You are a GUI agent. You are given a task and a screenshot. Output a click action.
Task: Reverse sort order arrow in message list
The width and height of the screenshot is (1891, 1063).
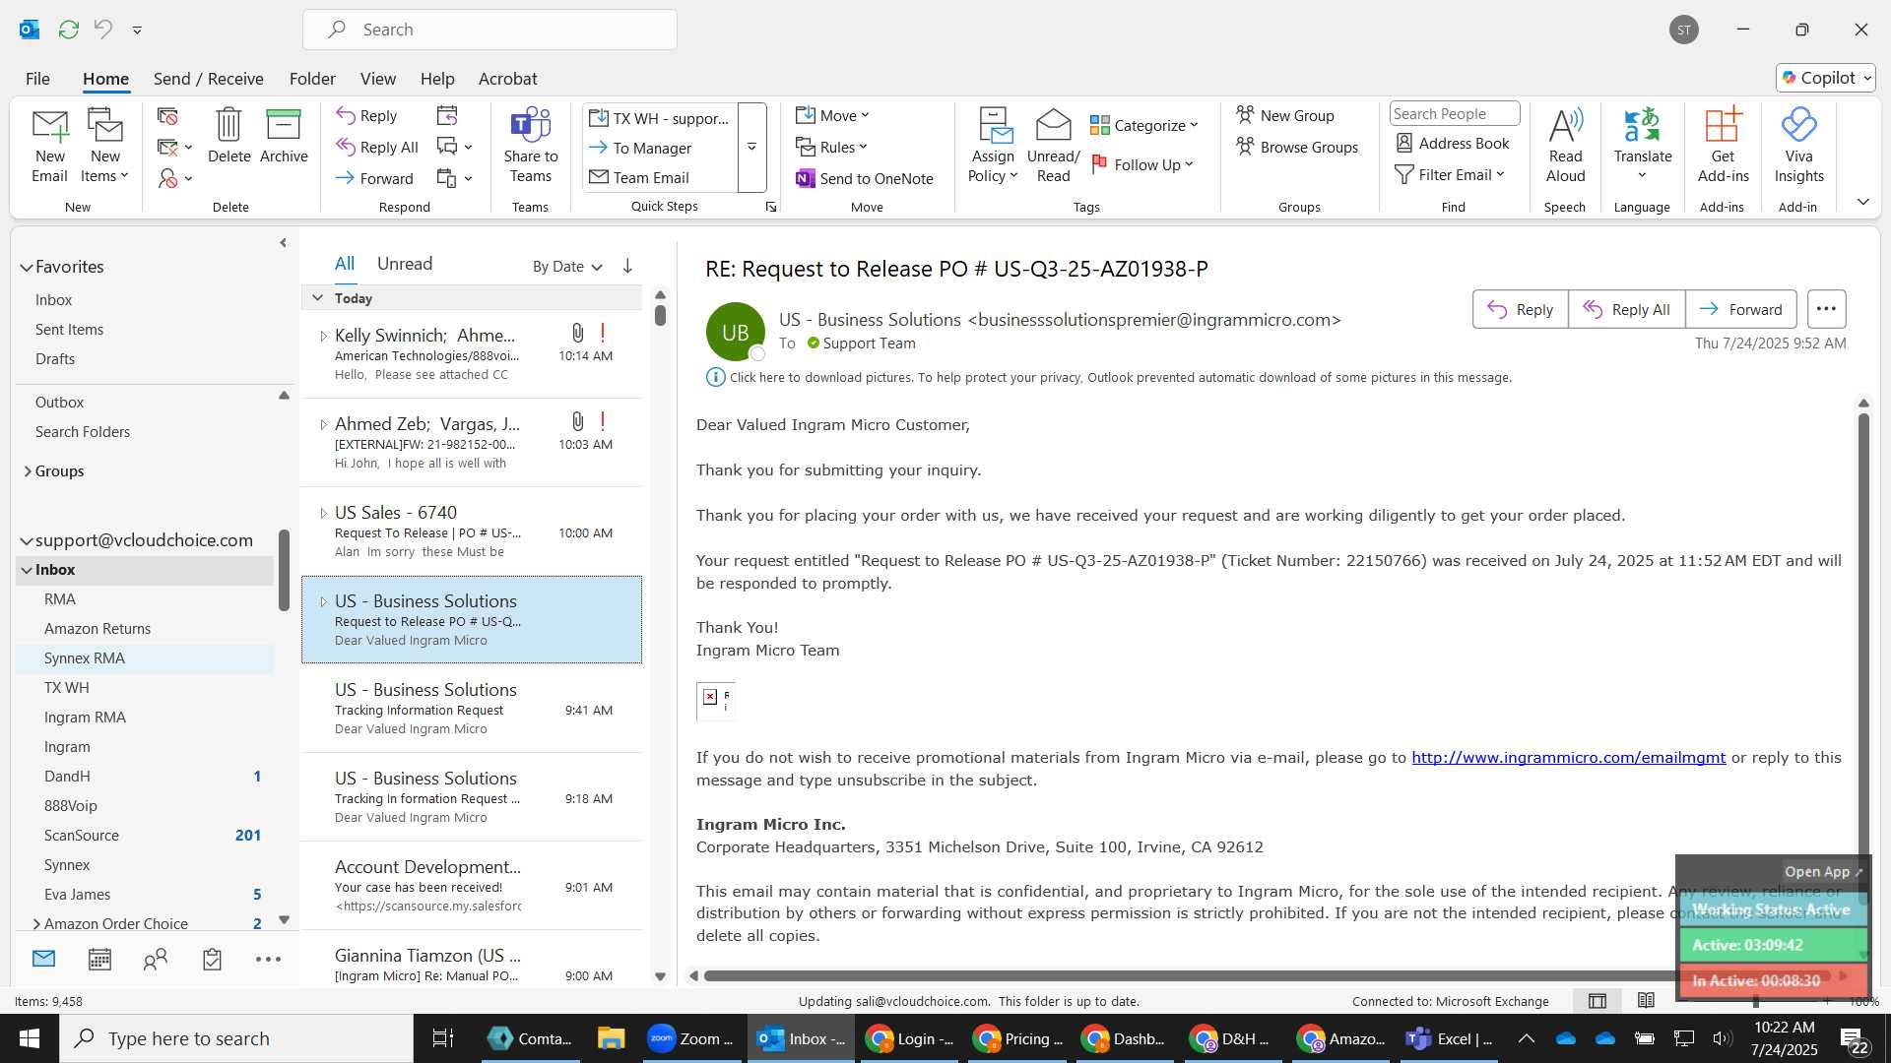click(627, 266)
